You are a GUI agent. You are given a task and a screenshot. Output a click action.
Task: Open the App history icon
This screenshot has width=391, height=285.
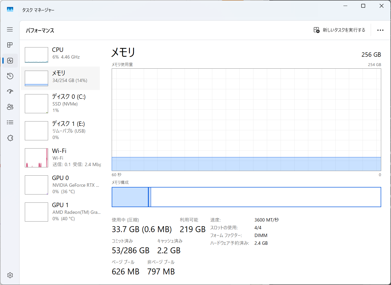(x=10, y=76)
